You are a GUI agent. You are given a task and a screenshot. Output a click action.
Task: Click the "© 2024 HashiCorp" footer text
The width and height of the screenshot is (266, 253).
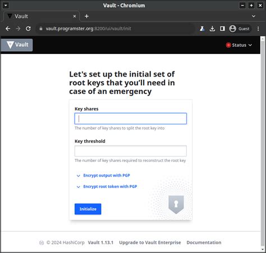(65, 242)
